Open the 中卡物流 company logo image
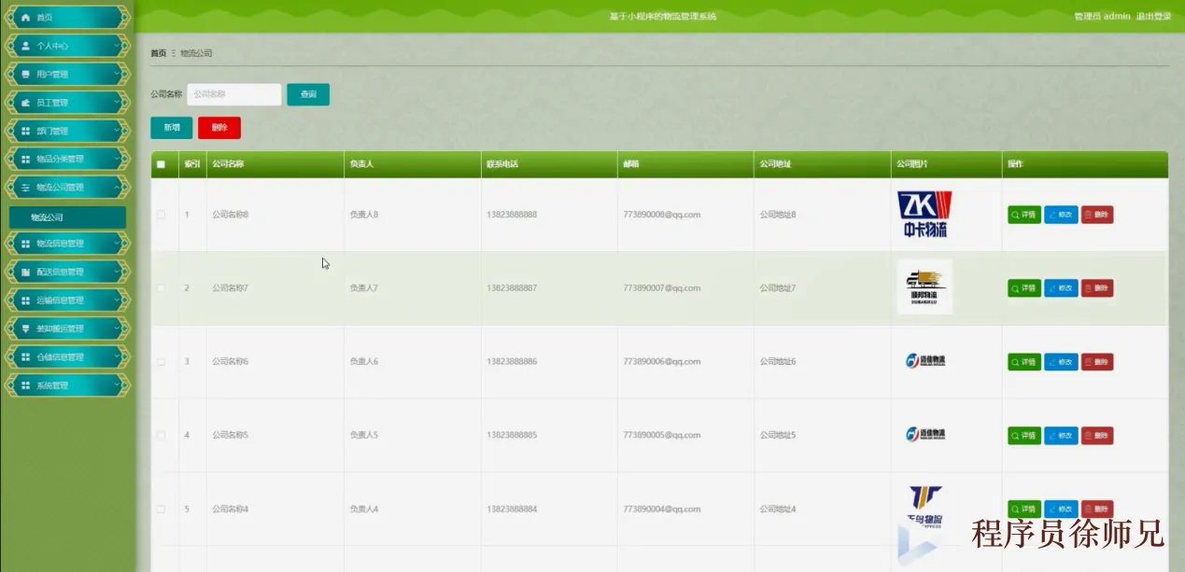The height and width of the screenshot is (572, 1185). [x=924, y=215]
